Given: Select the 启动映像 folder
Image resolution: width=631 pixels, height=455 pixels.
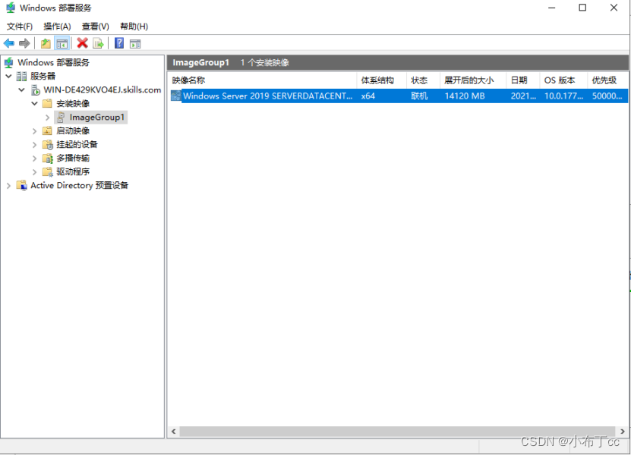Looking at the screenshot, I should click(73, 130).
